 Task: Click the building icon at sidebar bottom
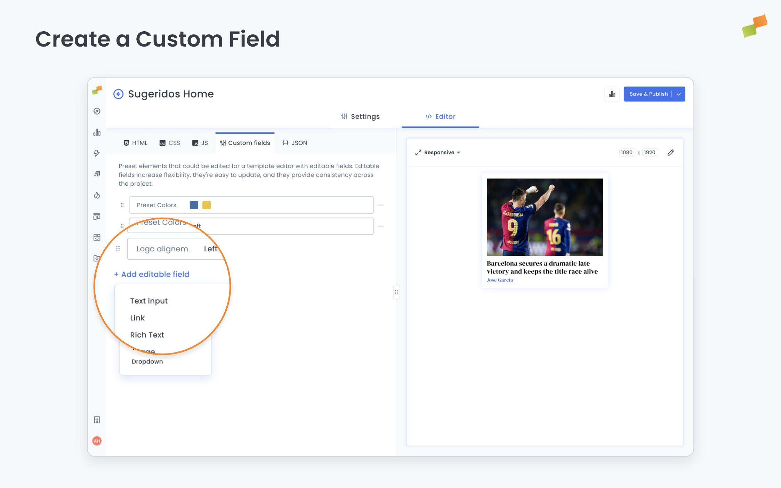(97, 420)
